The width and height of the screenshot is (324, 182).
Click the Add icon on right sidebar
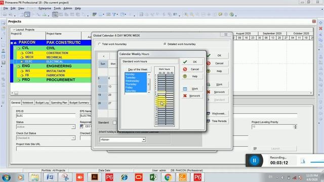coord(320,23)
